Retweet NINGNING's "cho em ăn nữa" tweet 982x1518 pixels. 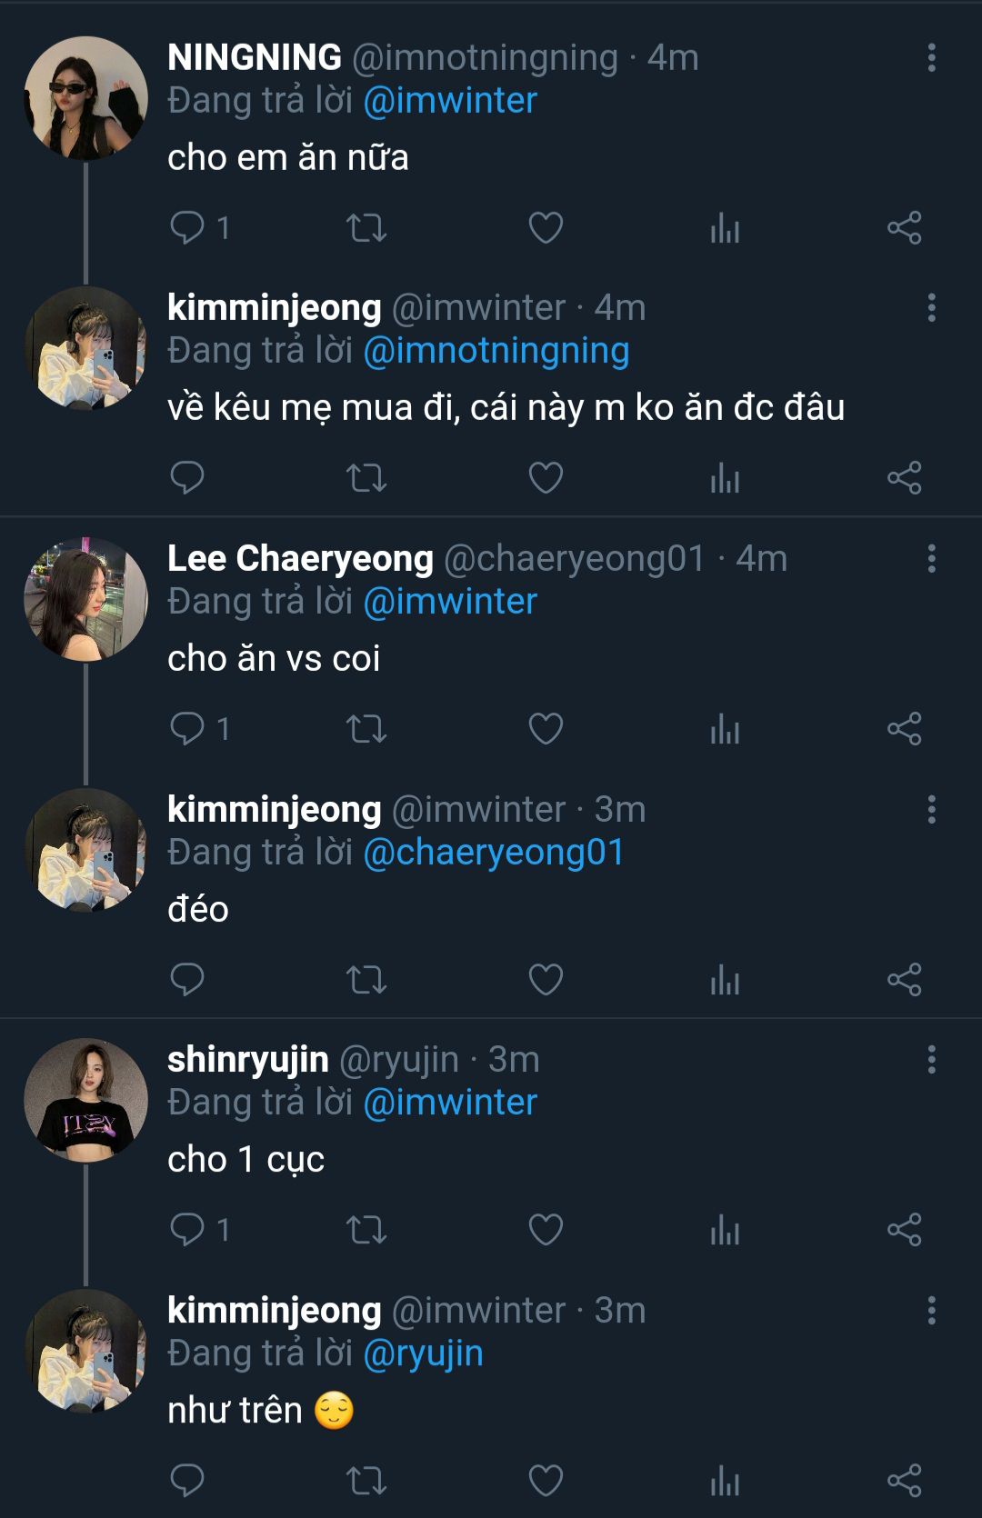click(366, 227)
